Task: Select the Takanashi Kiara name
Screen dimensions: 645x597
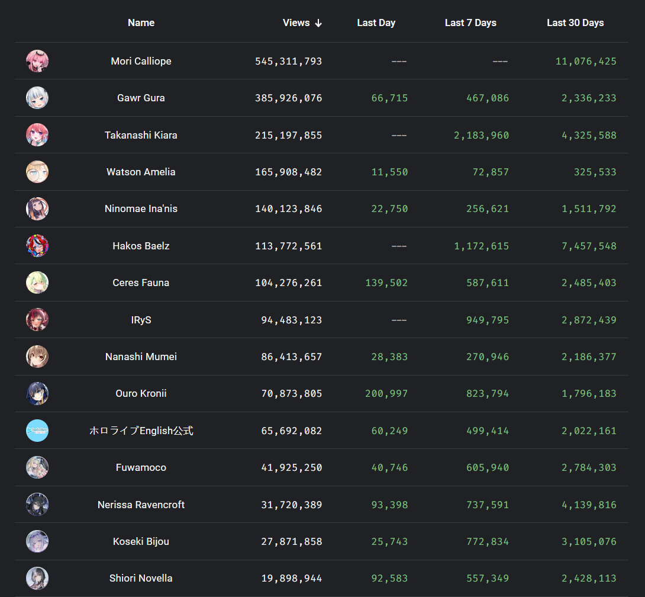Action: [x=141, y=135]
